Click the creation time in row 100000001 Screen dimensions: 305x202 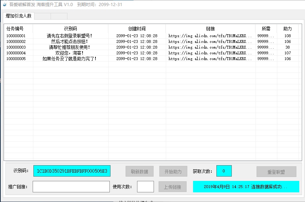(x=137, y=36)
